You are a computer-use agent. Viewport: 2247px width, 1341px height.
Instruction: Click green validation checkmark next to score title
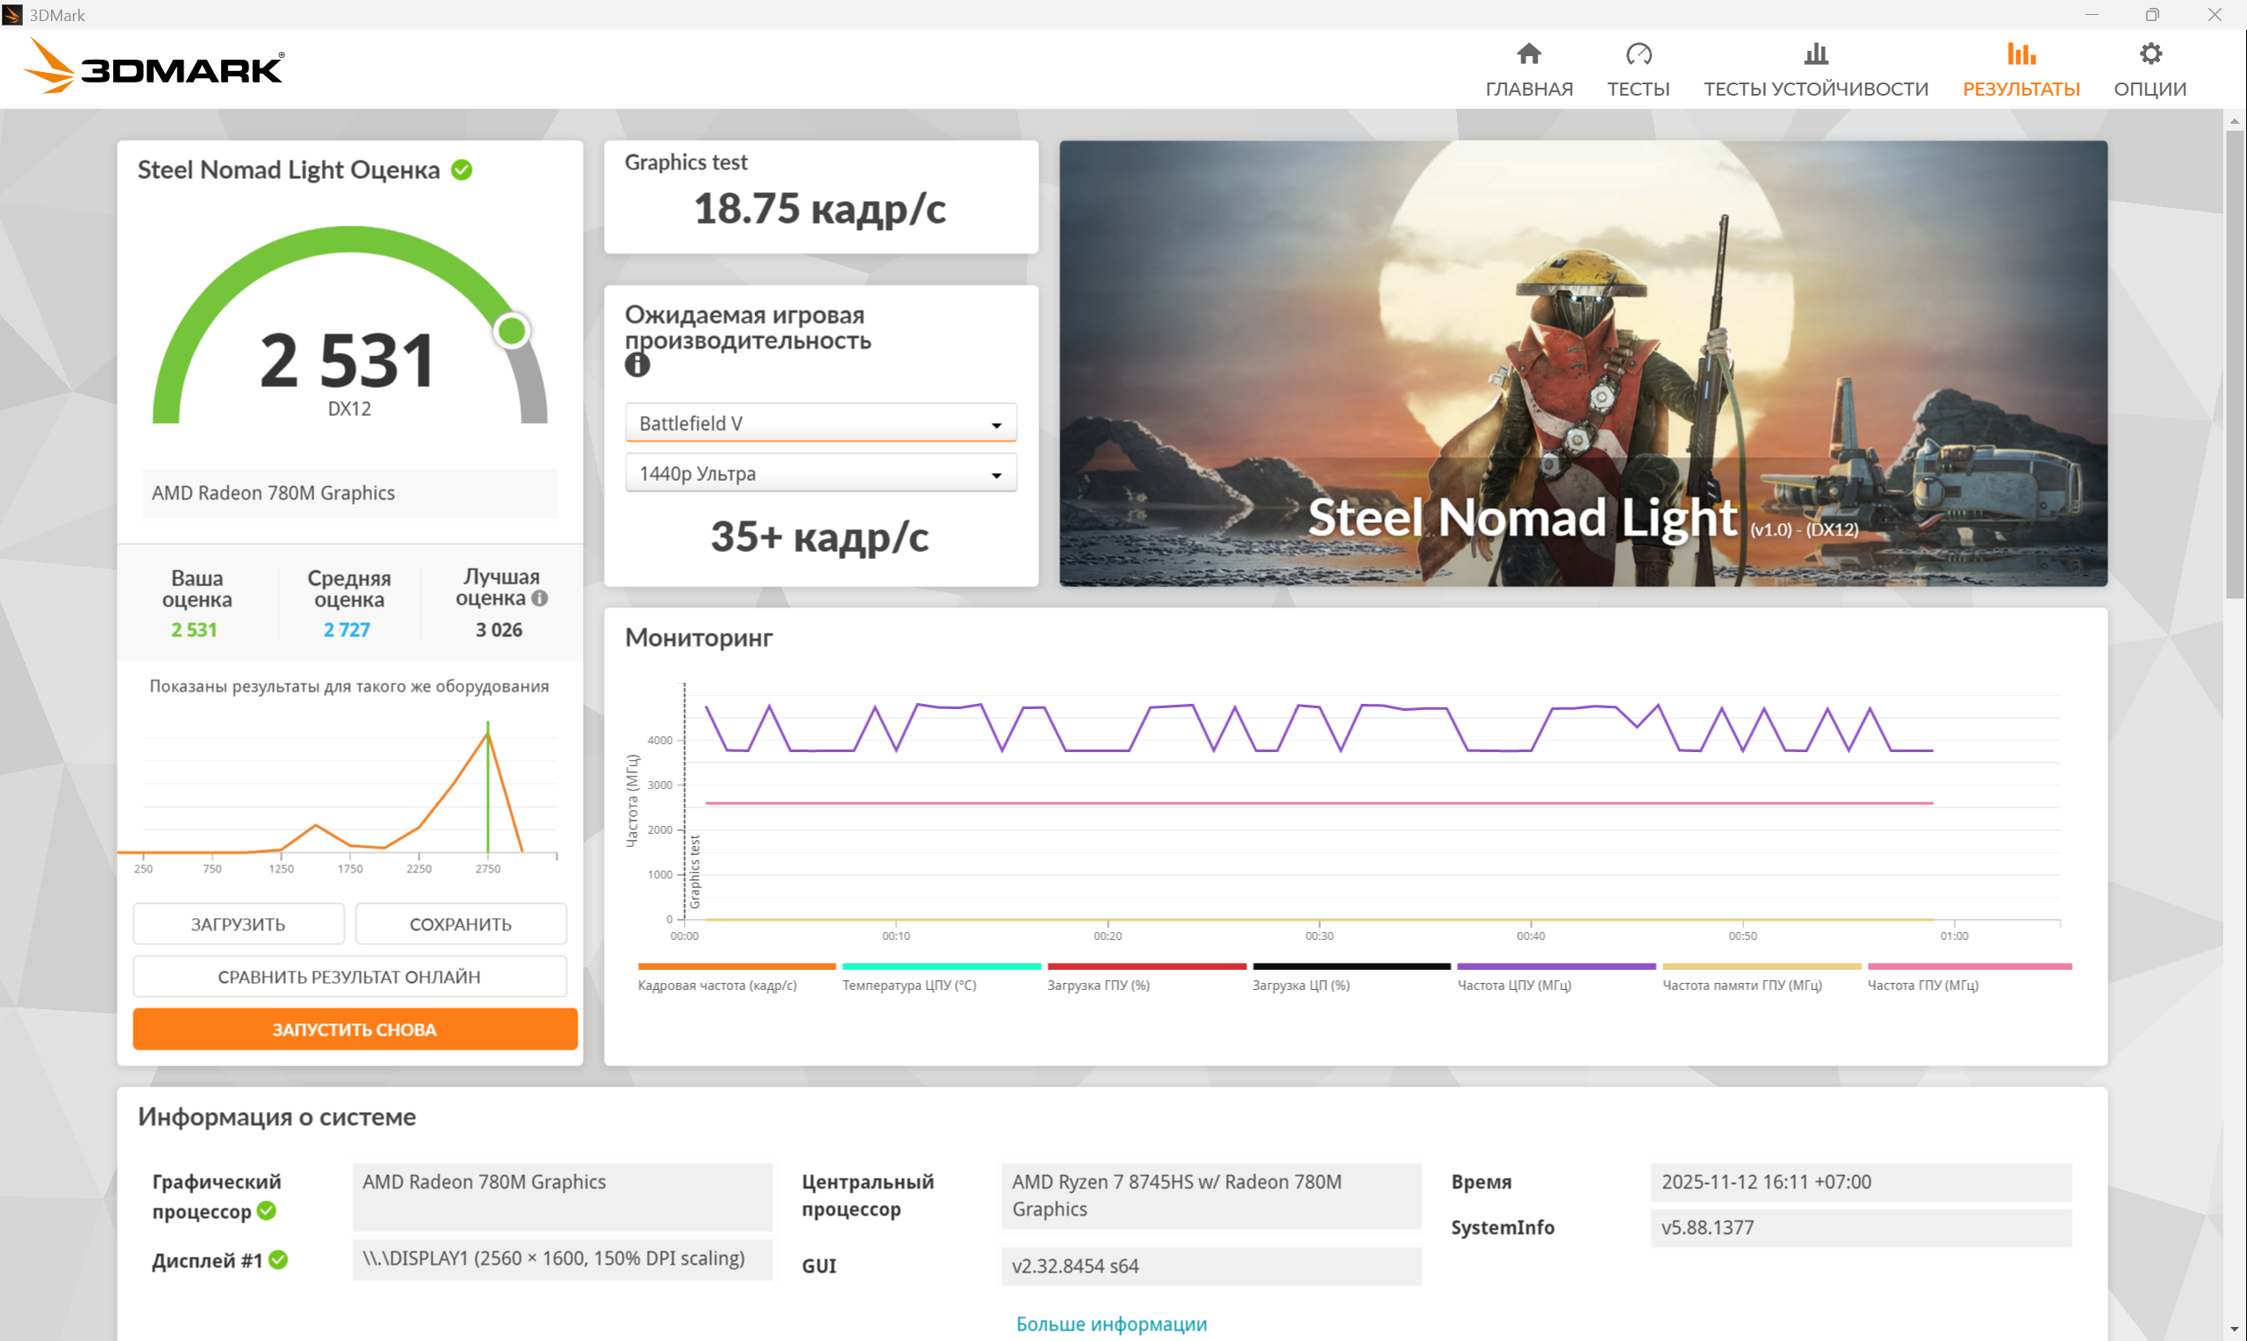click(x=462, y=170)
